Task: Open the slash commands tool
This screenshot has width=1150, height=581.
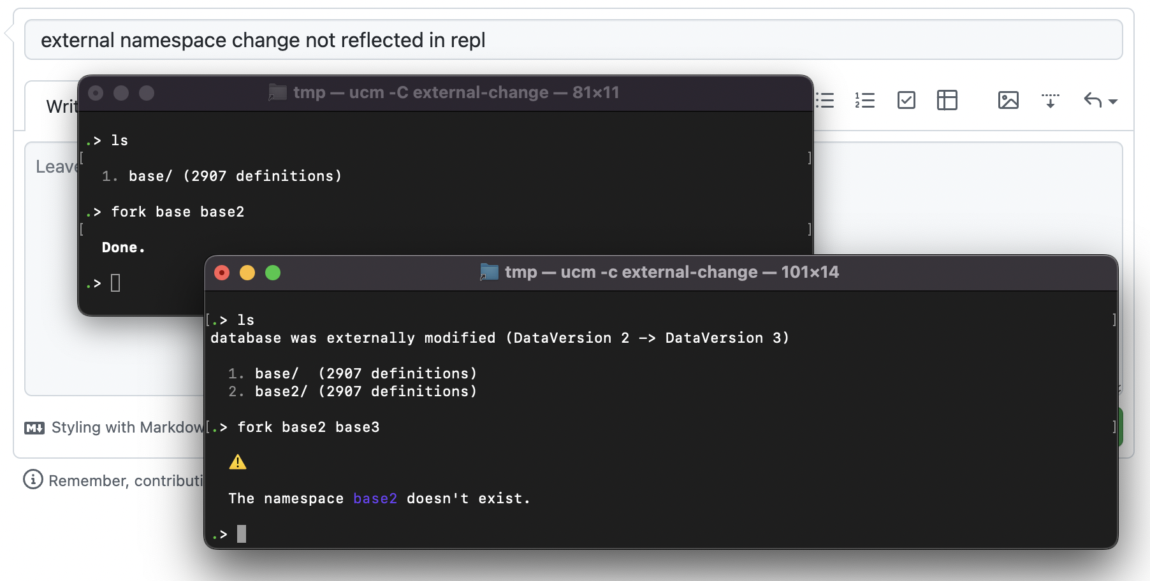Action: coord(1051,100)
